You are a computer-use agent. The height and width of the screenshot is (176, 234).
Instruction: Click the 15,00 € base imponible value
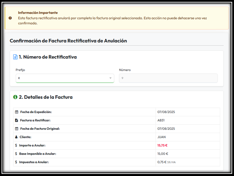(163, 154)
